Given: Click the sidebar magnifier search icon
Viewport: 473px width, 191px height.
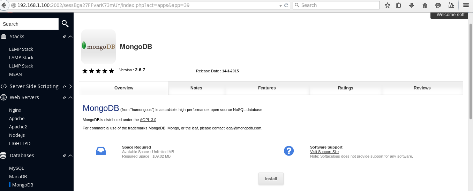Looking at the screenshot, I should click(x=65, y=24).
